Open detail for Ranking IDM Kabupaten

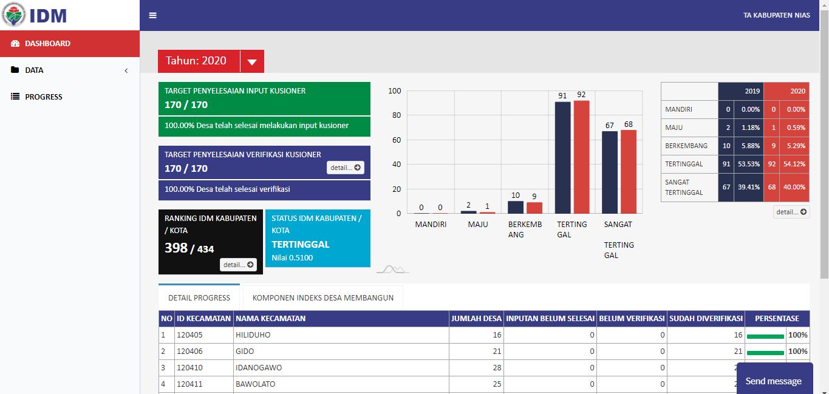(x=238, y=265)
